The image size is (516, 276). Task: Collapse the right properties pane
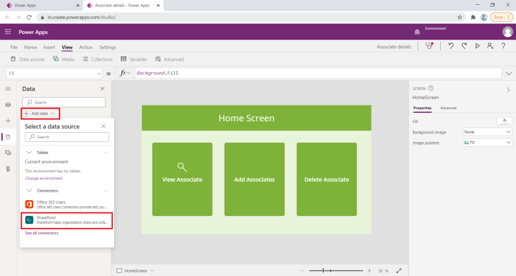tap(508, 90)
